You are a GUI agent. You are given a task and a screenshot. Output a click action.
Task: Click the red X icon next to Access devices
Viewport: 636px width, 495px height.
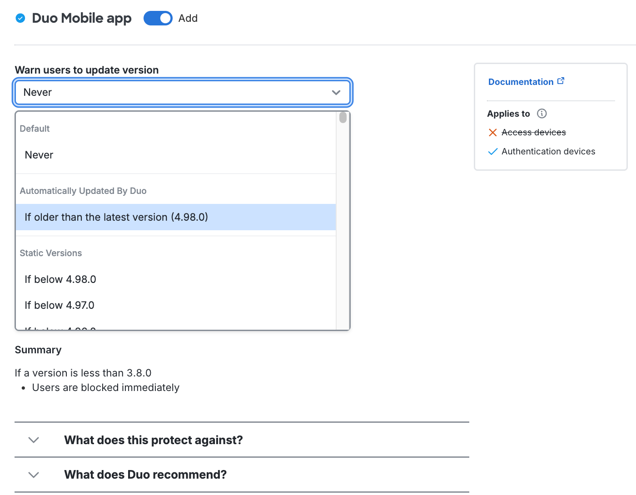point(493,132)
